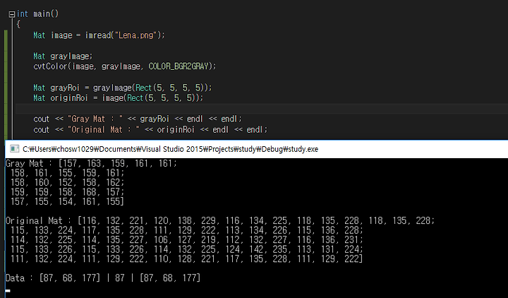Click the 'Data : [87, 68, 177]' output line
The image size is (508, 298).
point(103,278)
